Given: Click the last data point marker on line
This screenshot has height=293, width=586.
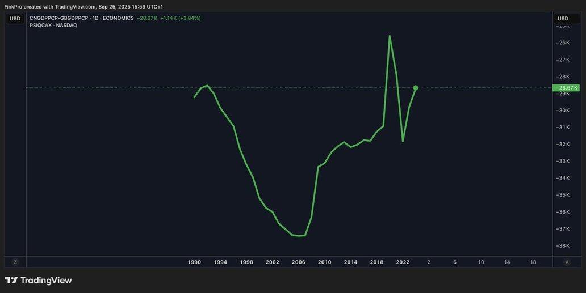Looking at the screenshot, I should (416, 88).
